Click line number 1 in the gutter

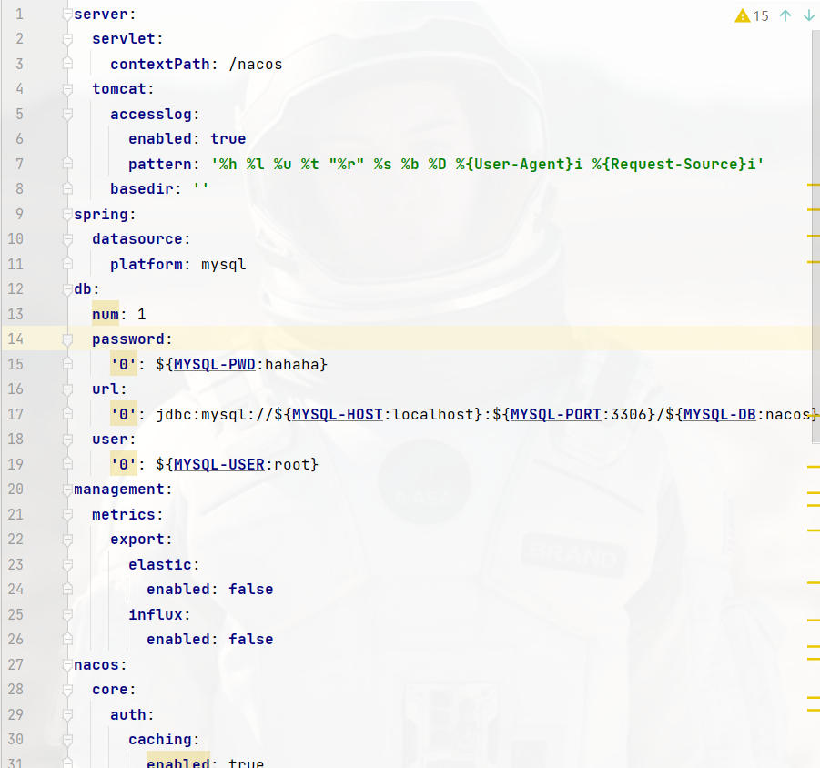point(19,14)
